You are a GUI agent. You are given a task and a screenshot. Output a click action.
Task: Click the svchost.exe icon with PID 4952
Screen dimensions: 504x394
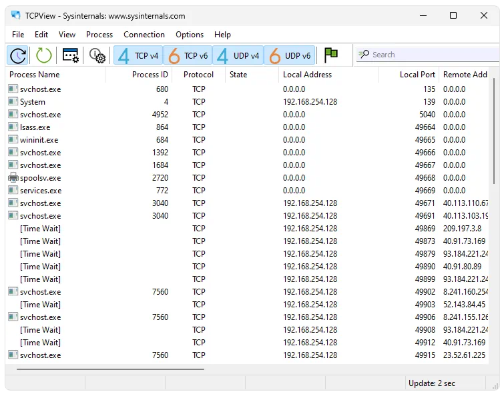(x=13, y=114)
